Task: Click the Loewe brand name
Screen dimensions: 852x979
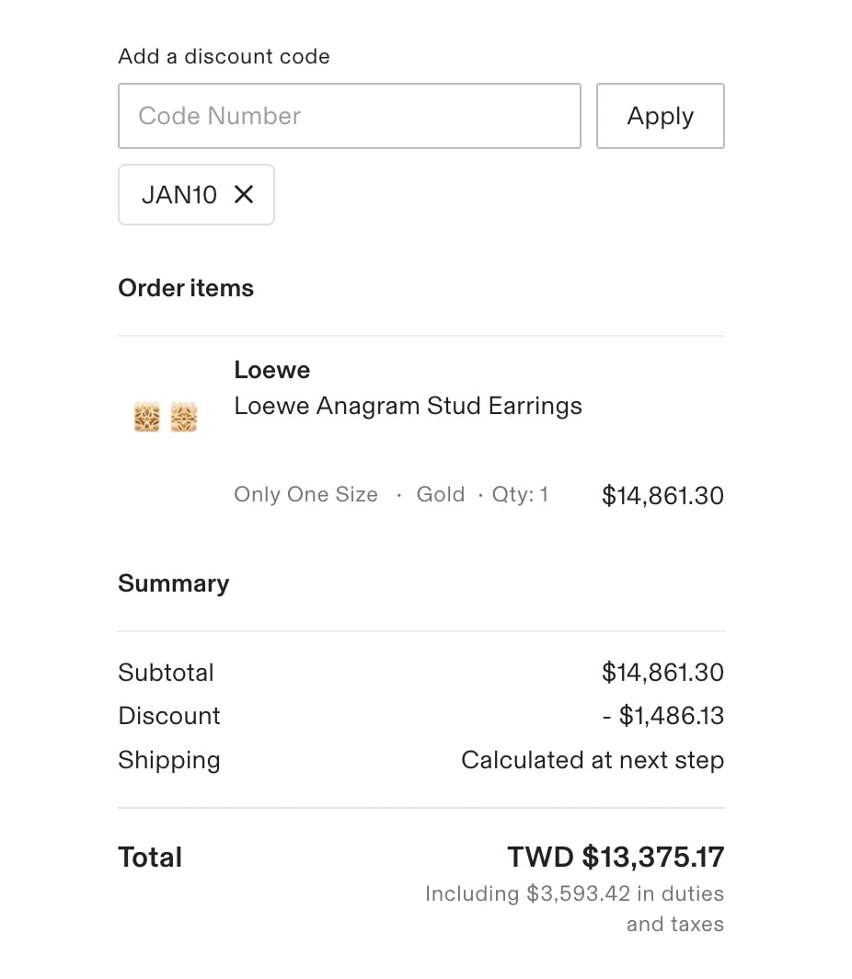Action: click(x=271, y=370)
